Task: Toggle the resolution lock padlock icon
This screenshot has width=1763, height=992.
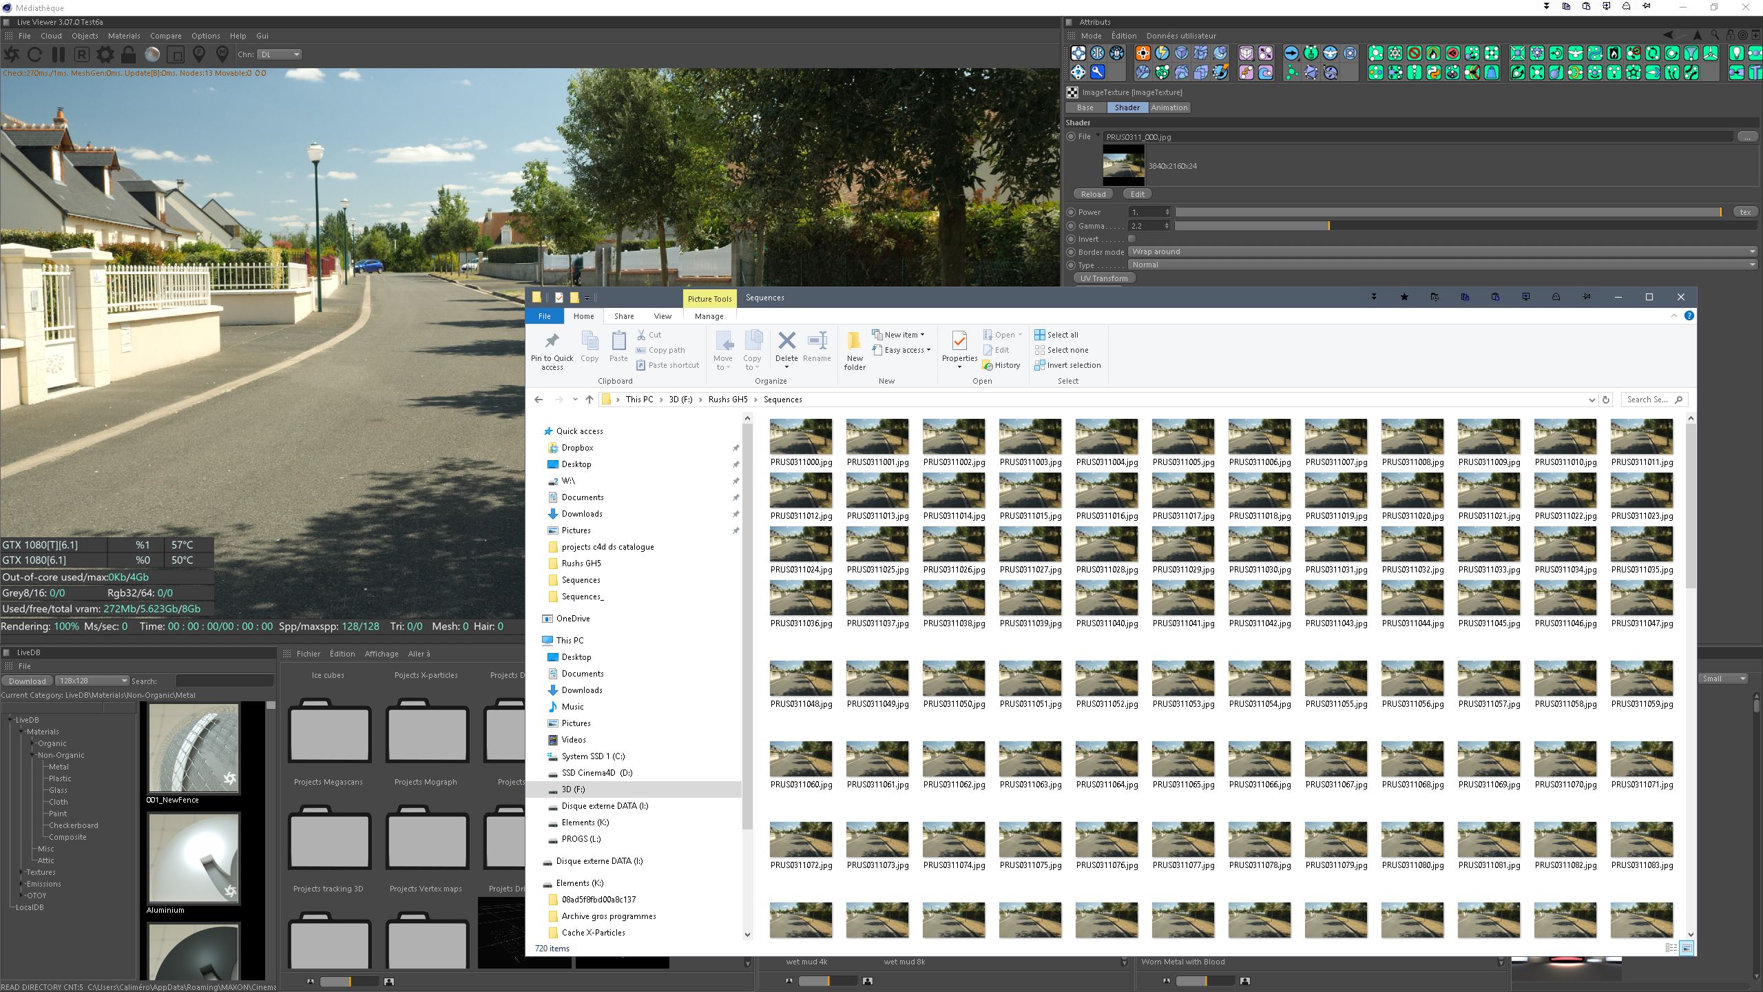Action: [128, 54]
